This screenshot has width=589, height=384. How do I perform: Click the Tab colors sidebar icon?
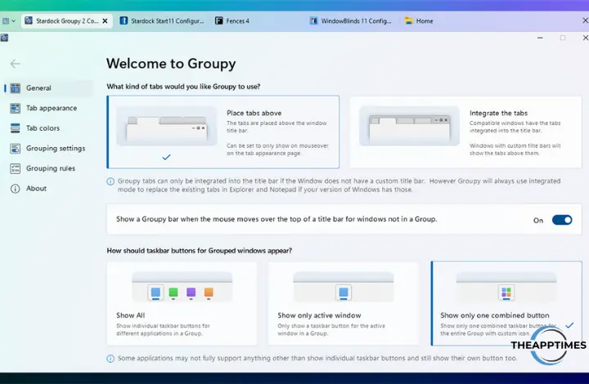point(15,128)
